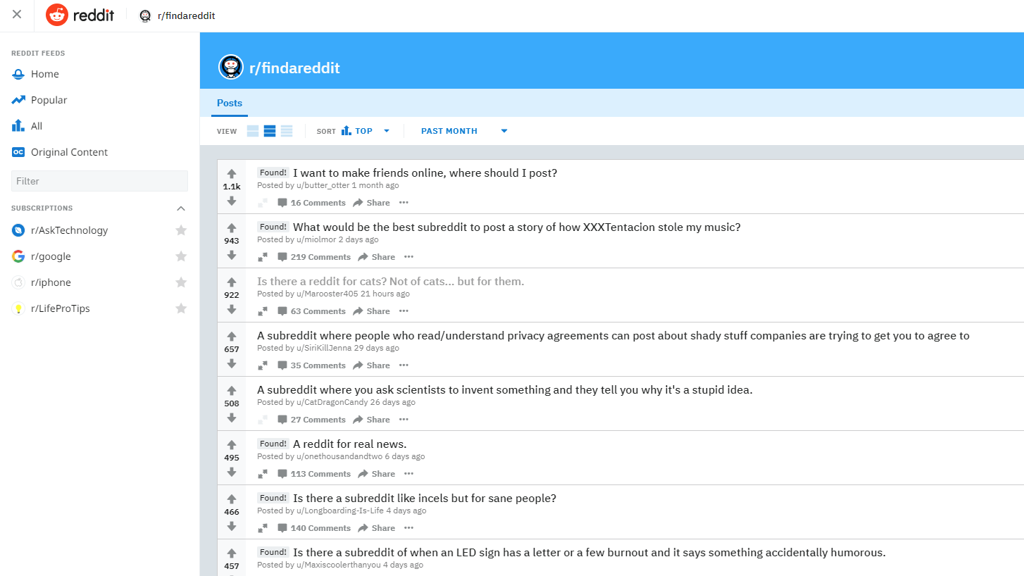Collapse the Subscriptions section
Screen dimensions: 1024x576
(x=181, y=208)
